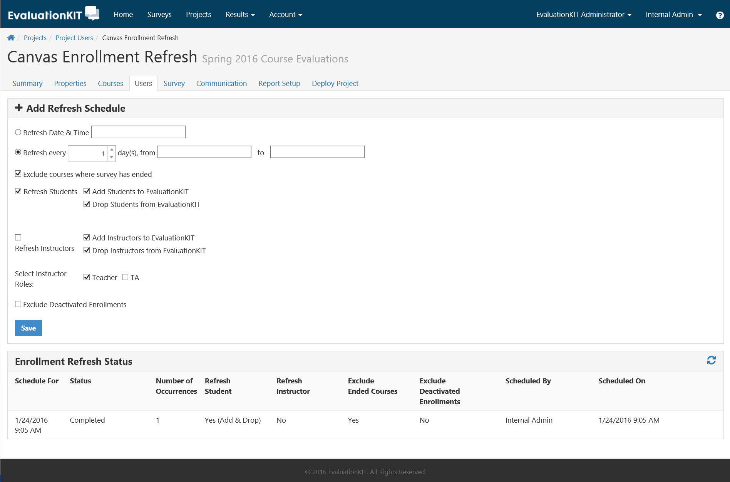
Task: Click the 'Schedule For' column header
Action: tap(37, 381)
